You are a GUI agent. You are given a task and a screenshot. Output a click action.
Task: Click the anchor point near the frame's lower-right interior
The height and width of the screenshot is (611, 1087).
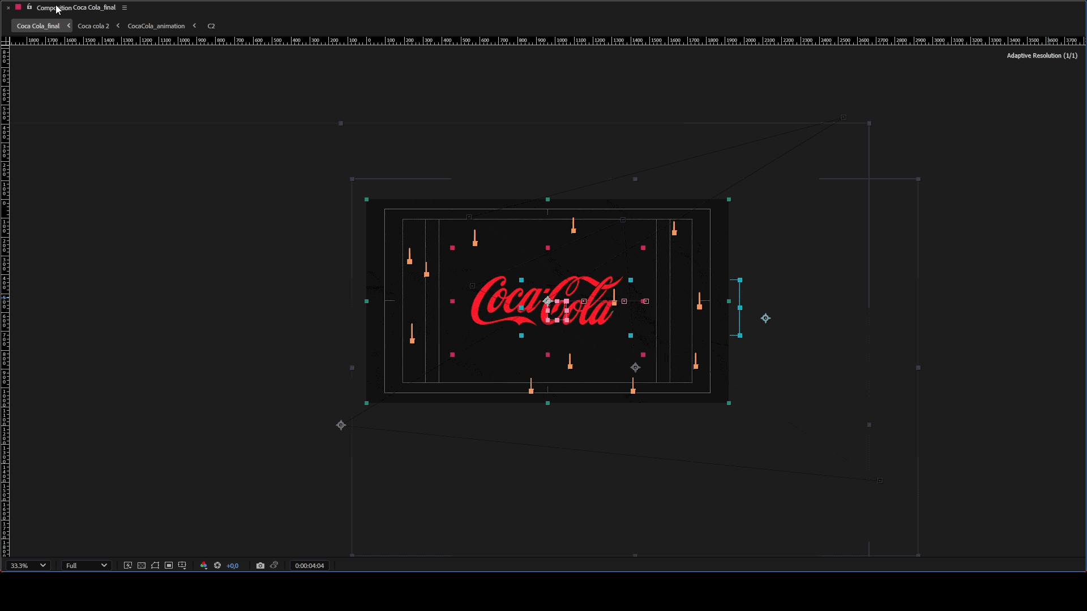click(635, 368)
